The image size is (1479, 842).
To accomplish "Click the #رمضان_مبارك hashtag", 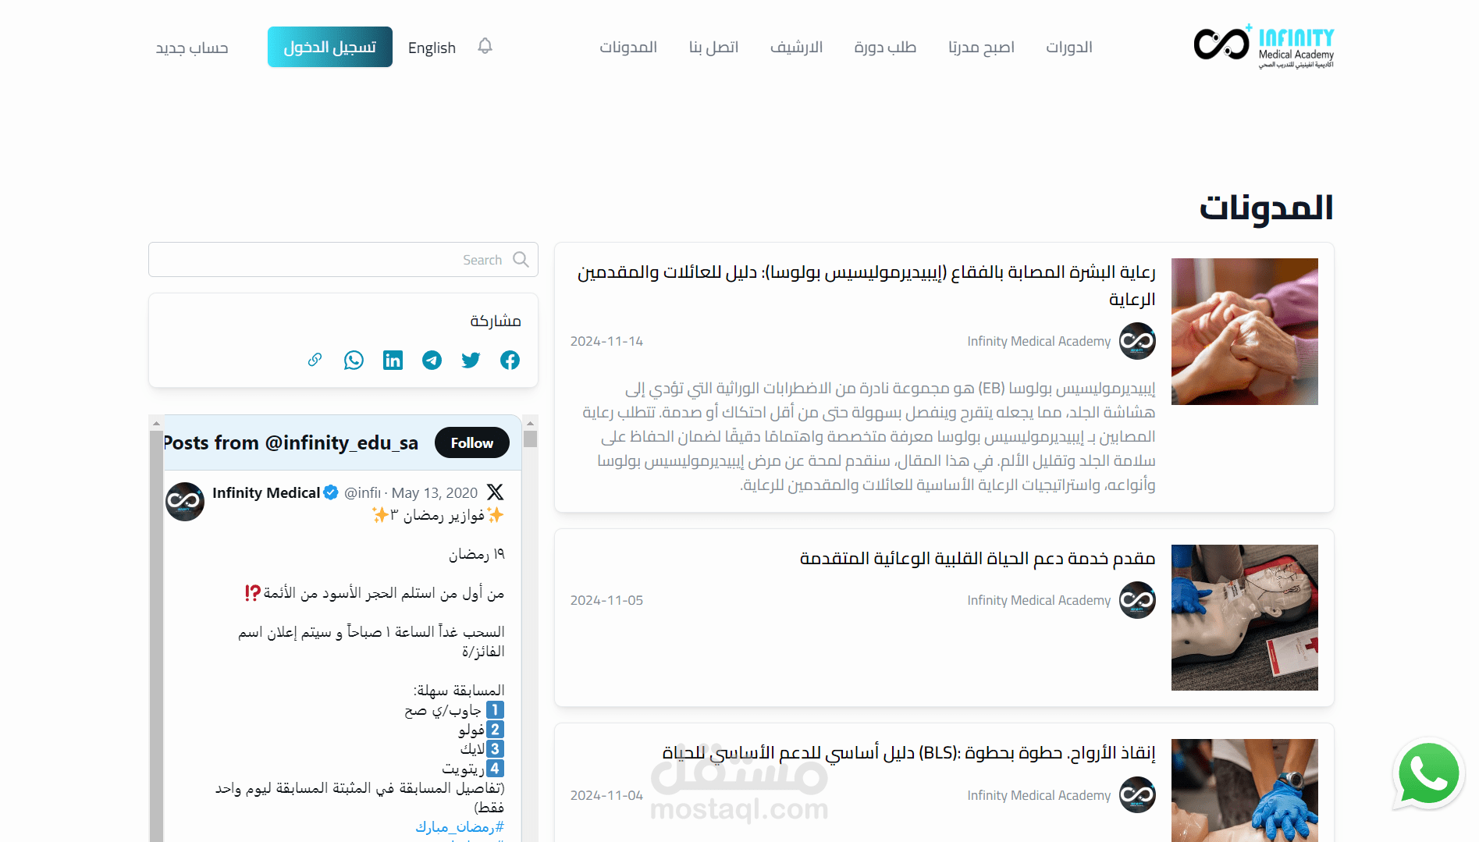I will [460, 826].
